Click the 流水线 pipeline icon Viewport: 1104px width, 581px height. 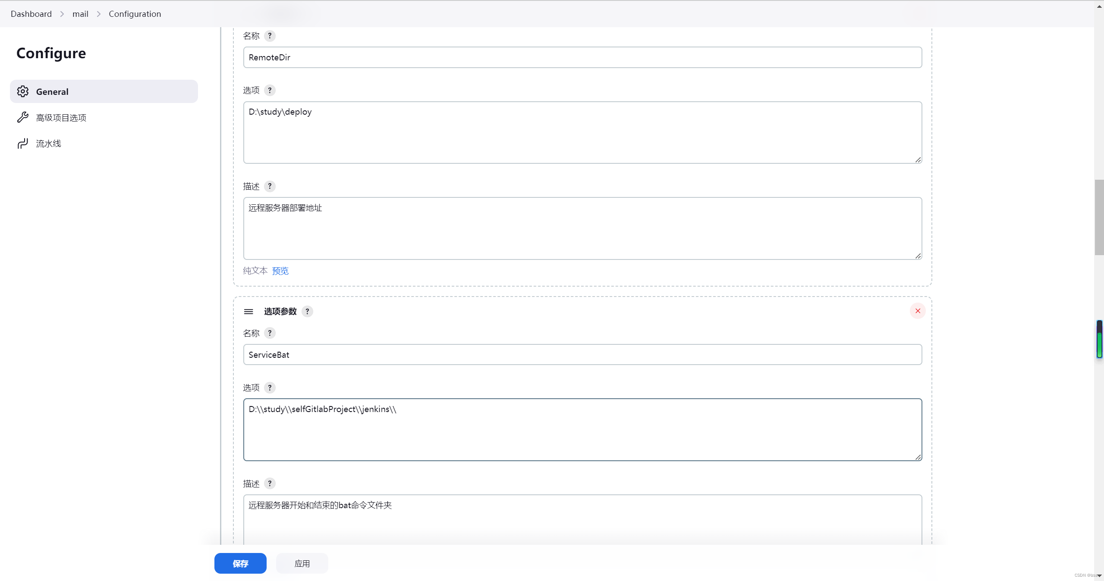coord(23,144)
